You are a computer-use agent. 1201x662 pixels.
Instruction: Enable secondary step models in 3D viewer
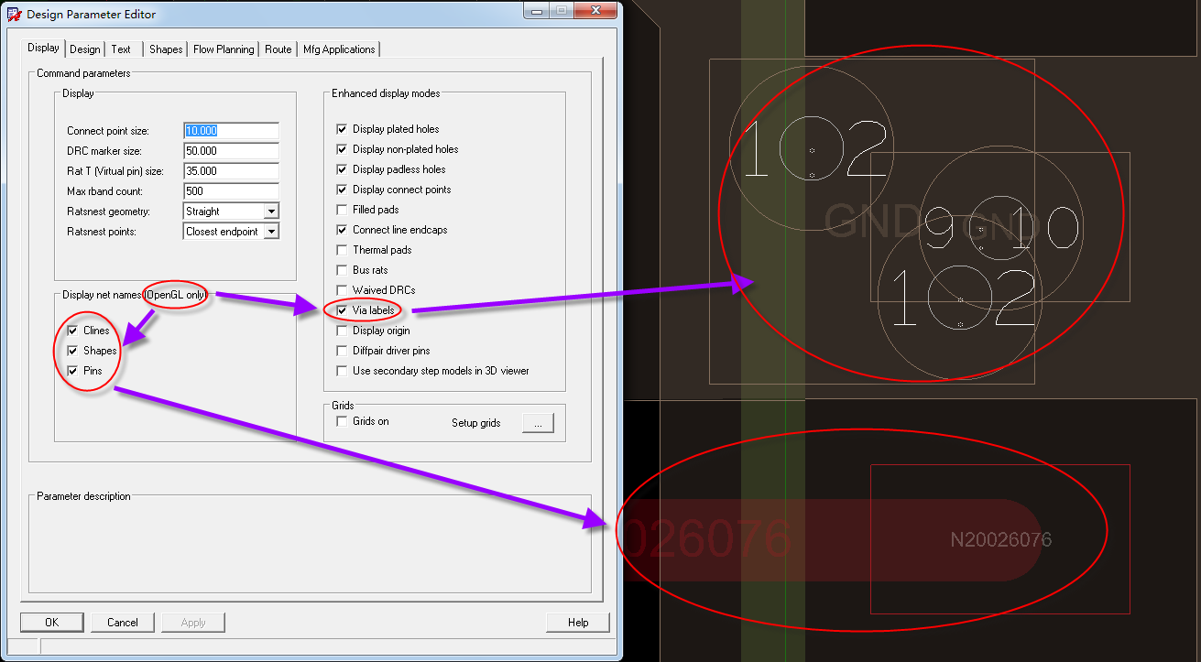tap(343, 371)
